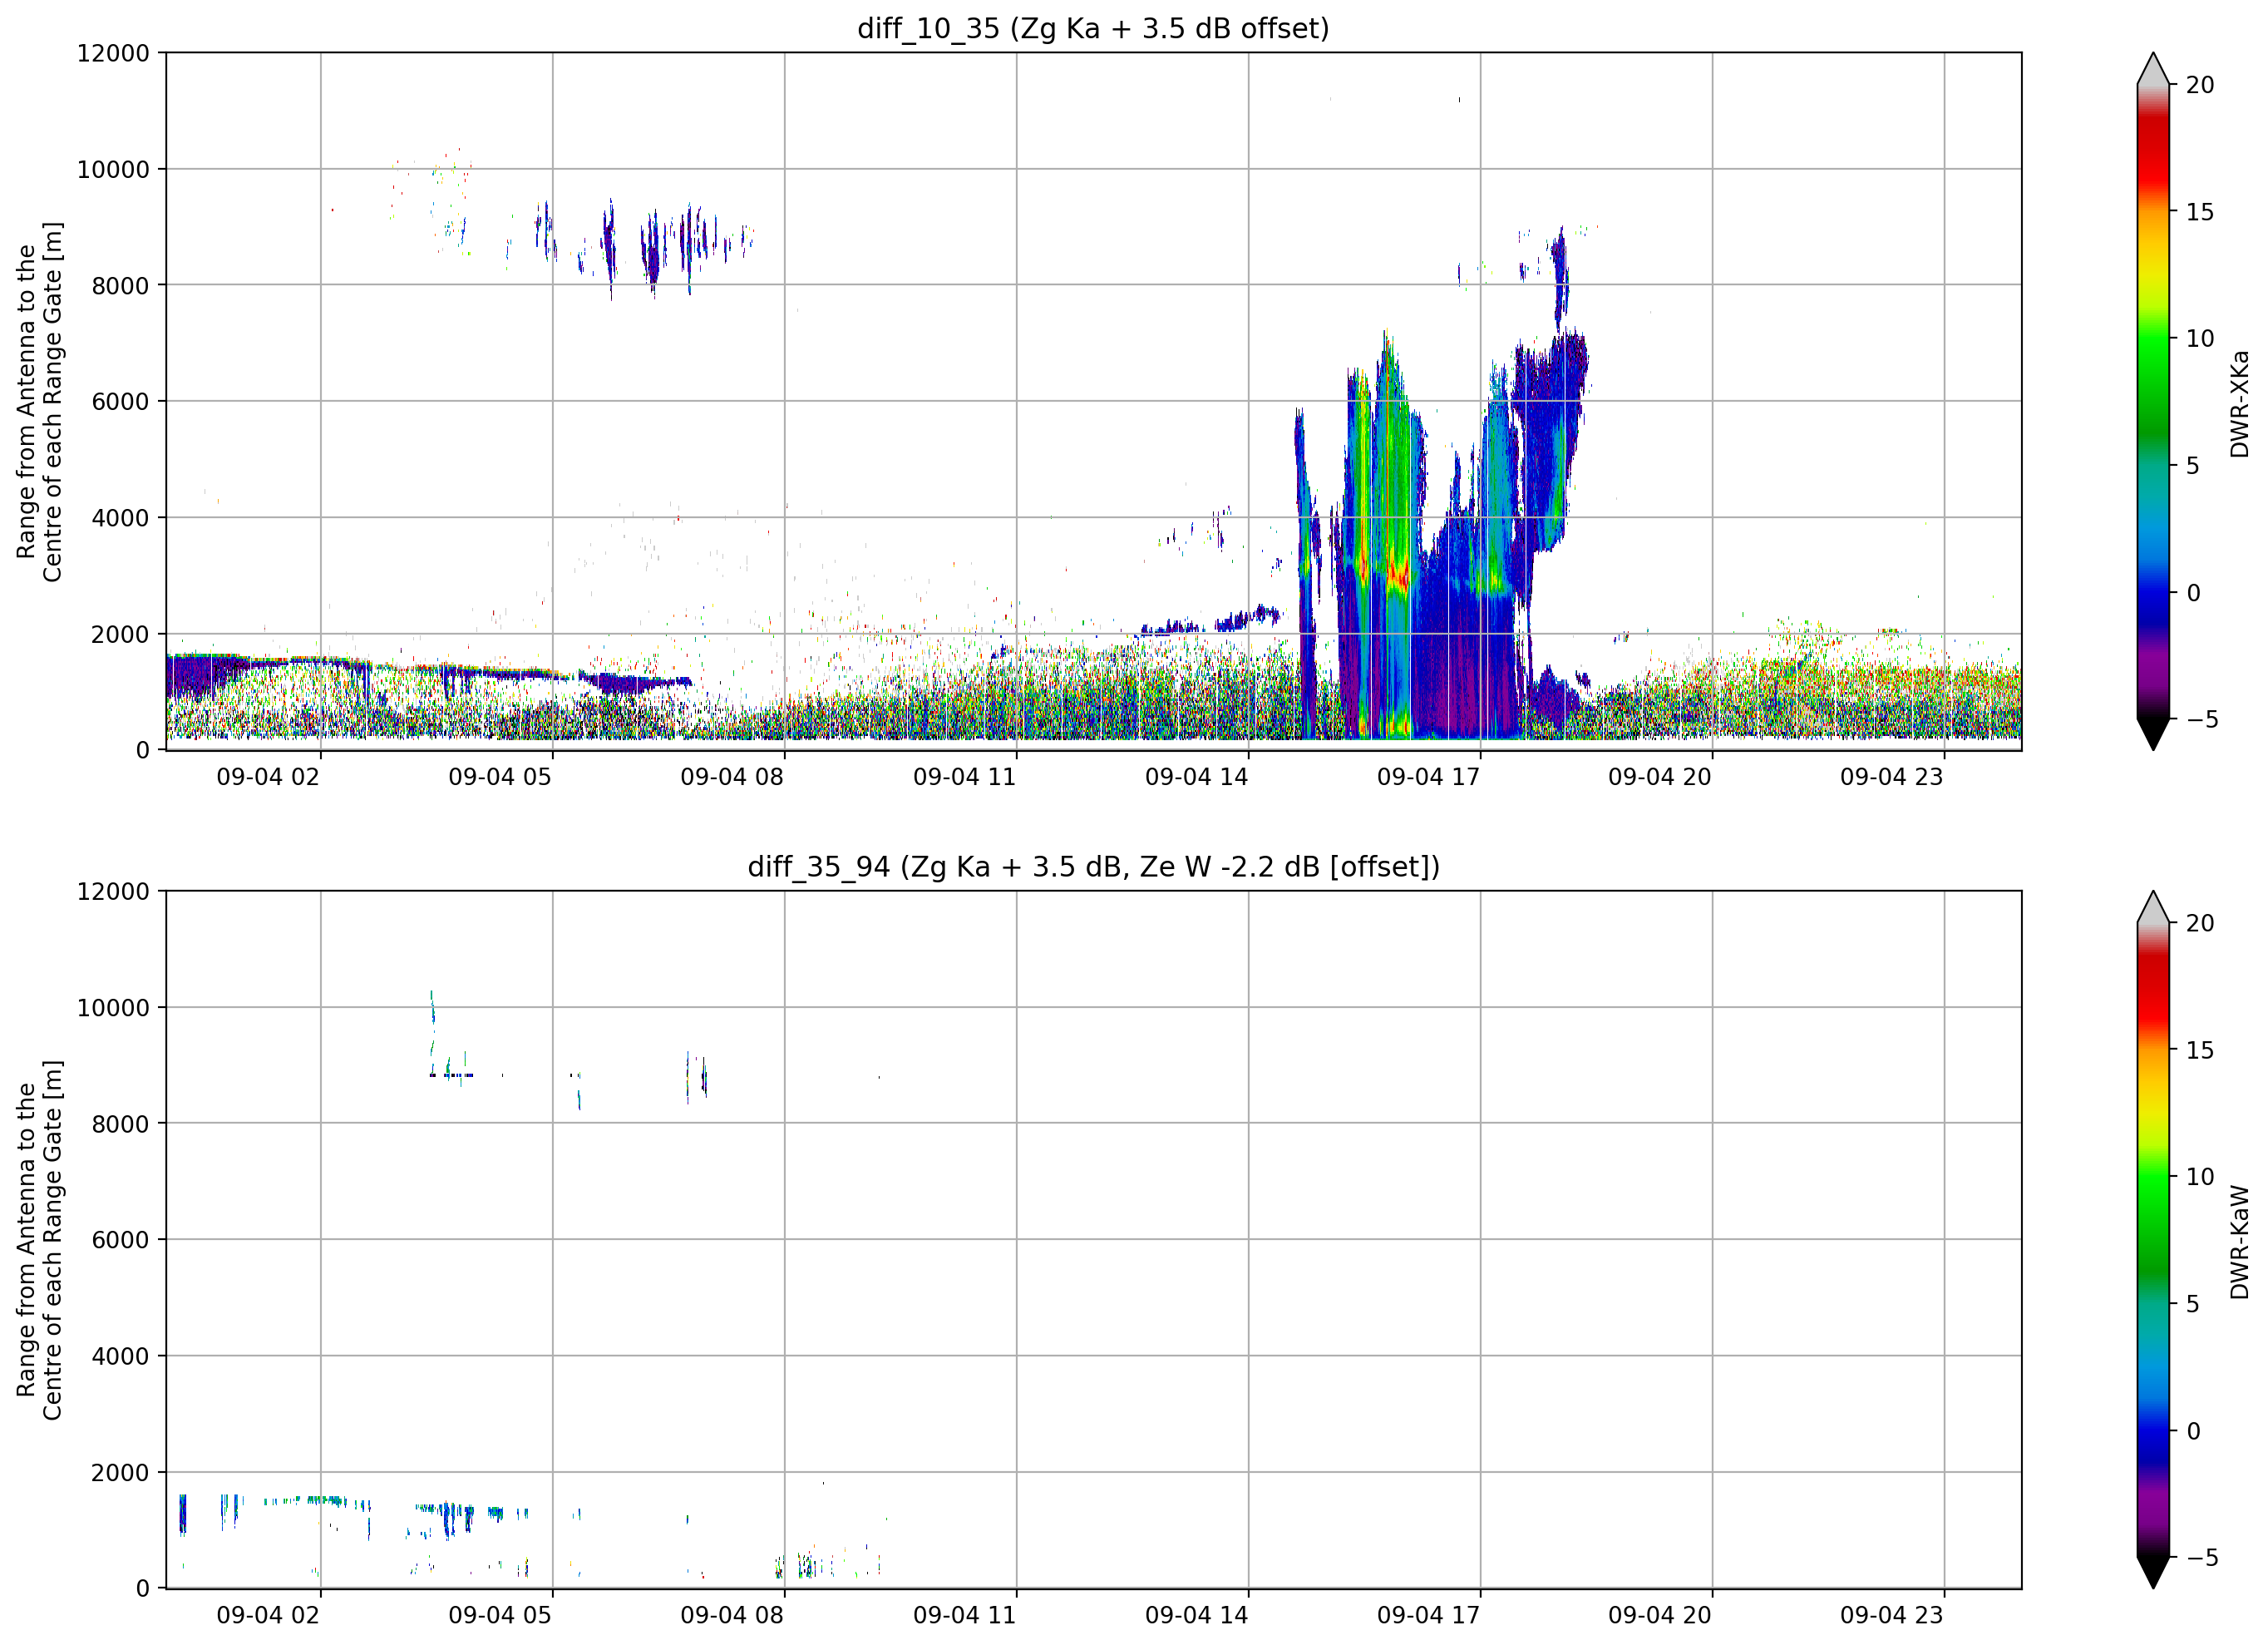Image resolution: width=2268 pixels, height=1645 pixels.
Task: Click the top plot's 09-04 11 x-axis label
Action: pyautogui.click(x=964, y=777)
